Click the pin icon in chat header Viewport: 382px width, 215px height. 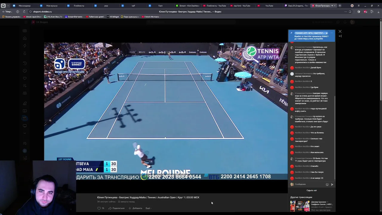(x=292, y=33)
